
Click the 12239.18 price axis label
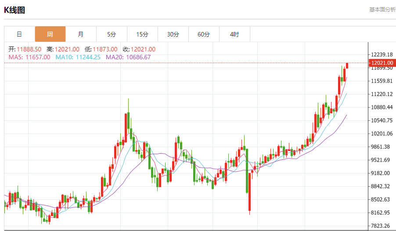pyautogui.click(x=381, y=54)
